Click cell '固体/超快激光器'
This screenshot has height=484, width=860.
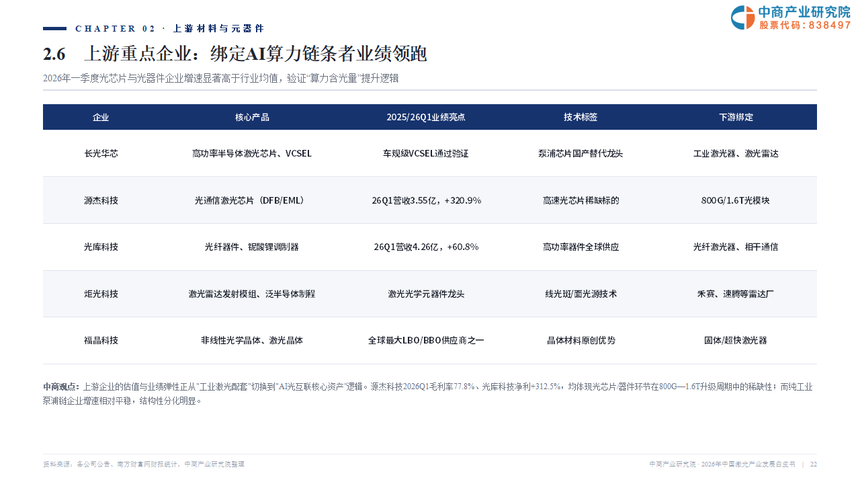pos(736,340)
